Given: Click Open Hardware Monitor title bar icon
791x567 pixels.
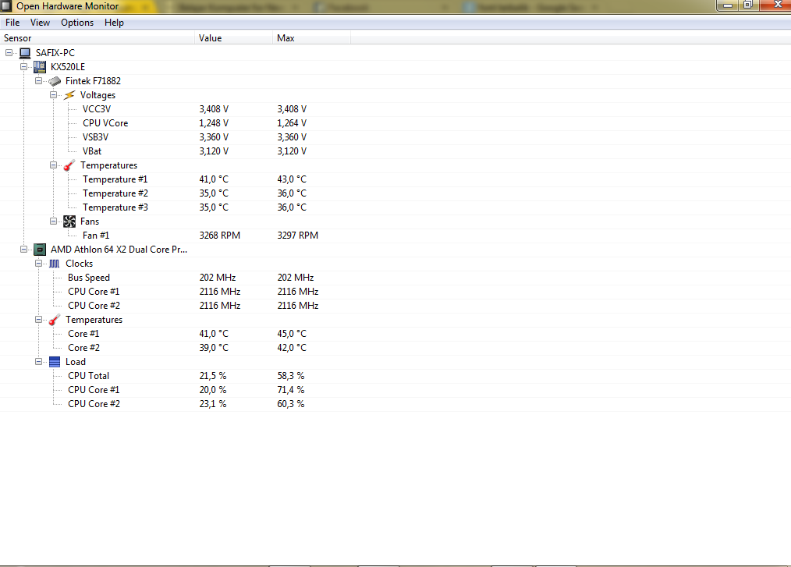Looking at the screenshot, I should [6, 6].
